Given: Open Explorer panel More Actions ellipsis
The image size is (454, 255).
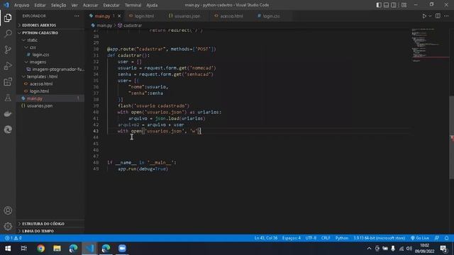Looking at the screenshot, I should (x=77, y=16).
